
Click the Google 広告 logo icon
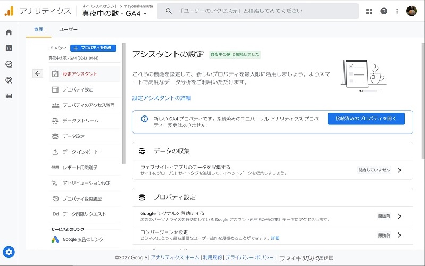pyautogui.click(x=55, y=239)
